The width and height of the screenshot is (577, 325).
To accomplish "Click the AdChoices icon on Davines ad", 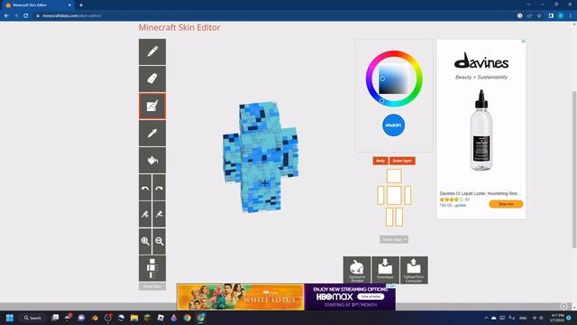I will [524, 42].
